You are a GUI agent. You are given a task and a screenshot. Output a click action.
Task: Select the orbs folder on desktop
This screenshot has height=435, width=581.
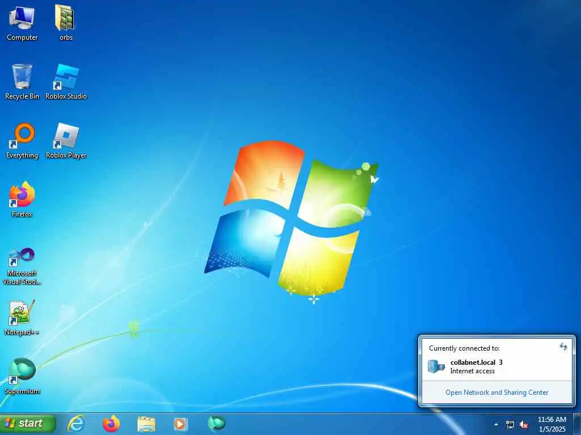pos(66,23)
